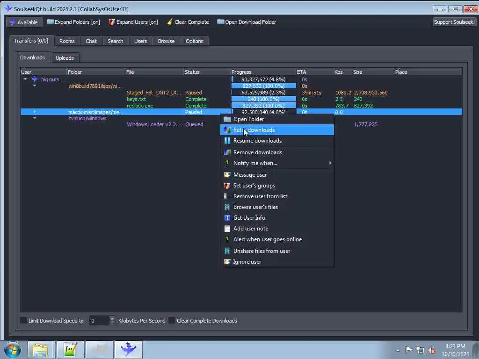
Task: Click the Expand Users icon
Action: 112,22
